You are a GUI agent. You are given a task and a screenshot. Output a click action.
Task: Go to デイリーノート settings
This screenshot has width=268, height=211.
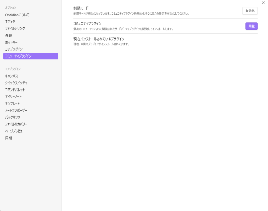[x=13, y=97]
